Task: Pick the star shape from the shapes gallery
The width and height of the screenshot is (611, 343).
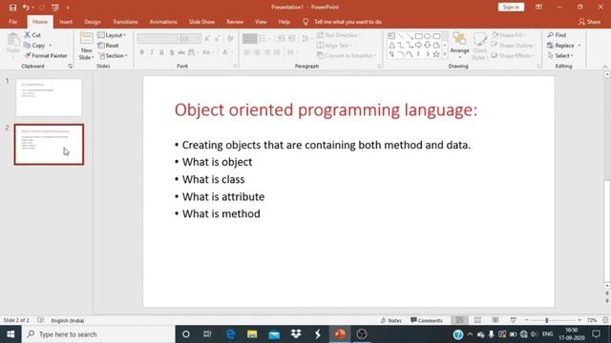Action: 436,54
